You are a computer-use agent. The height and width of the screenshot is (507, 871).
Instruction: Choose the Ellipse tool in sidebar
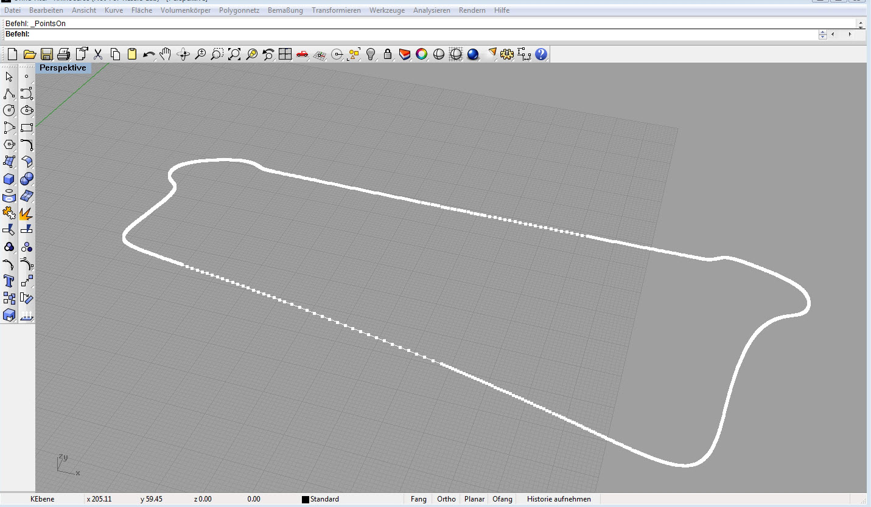[x=27, y=111]
